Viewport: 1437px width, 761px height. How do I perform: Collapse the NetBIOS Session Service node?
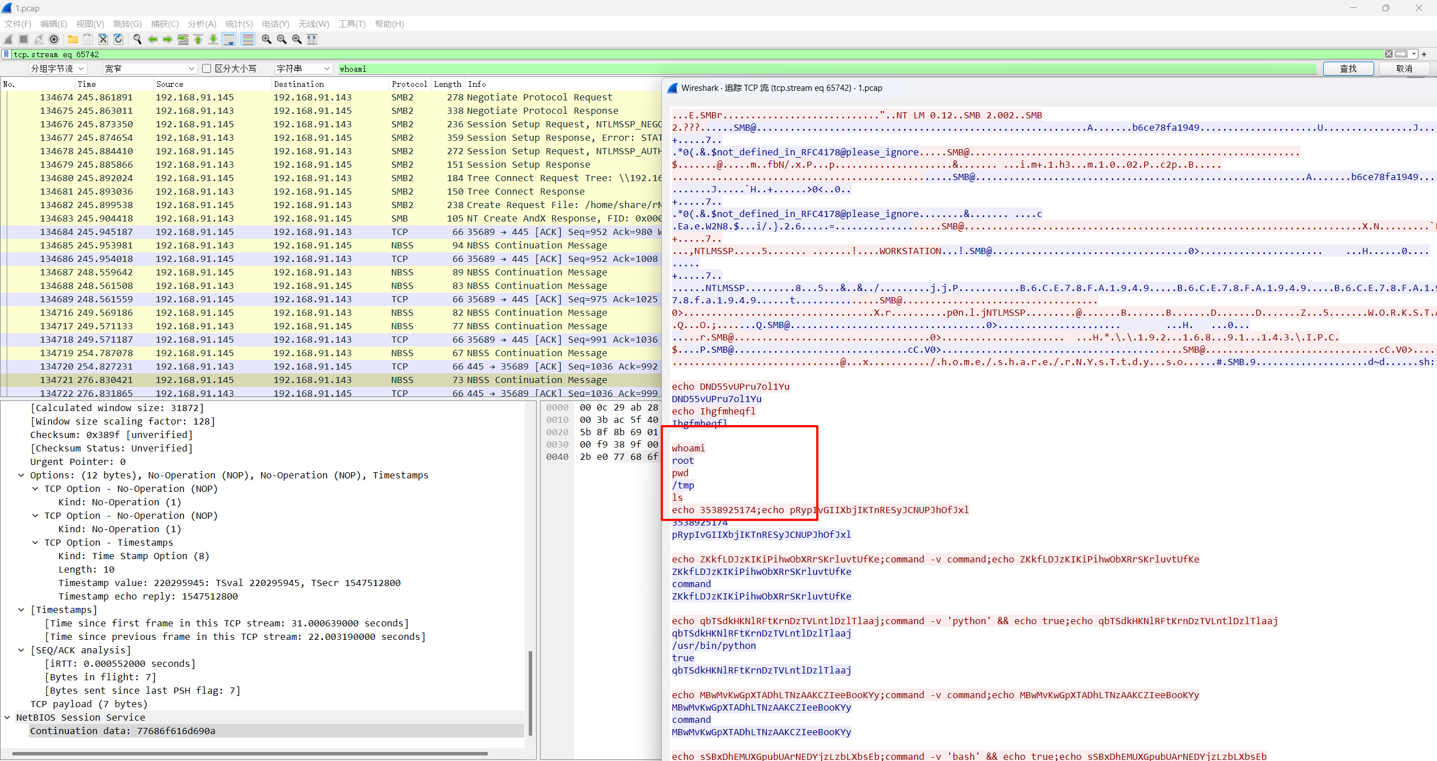[7, 717]
